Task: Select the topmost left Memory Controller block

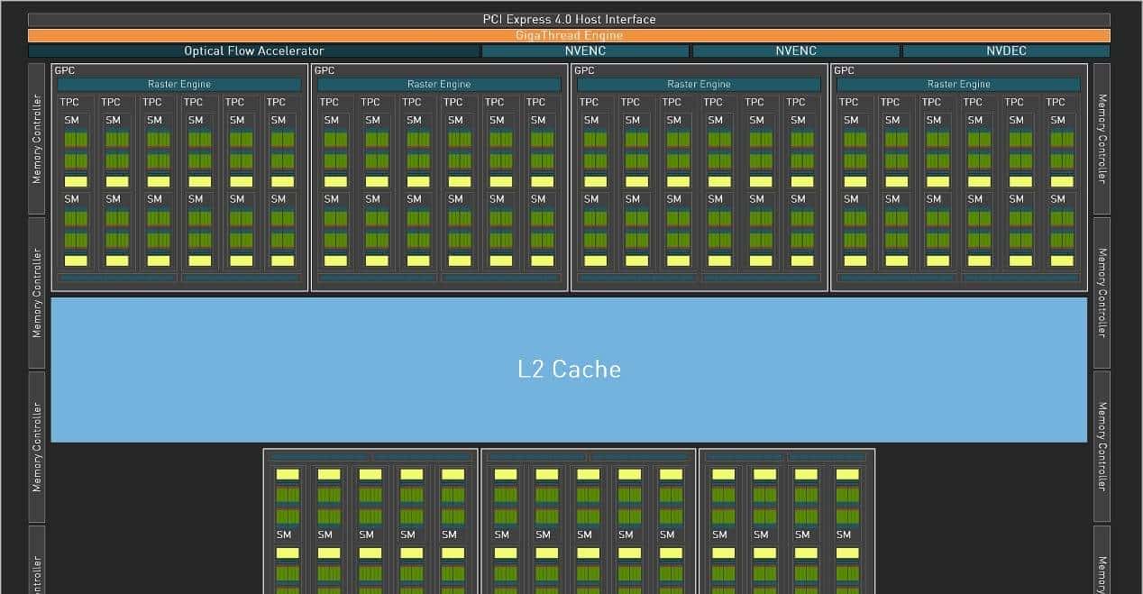Action: (37, 138)
